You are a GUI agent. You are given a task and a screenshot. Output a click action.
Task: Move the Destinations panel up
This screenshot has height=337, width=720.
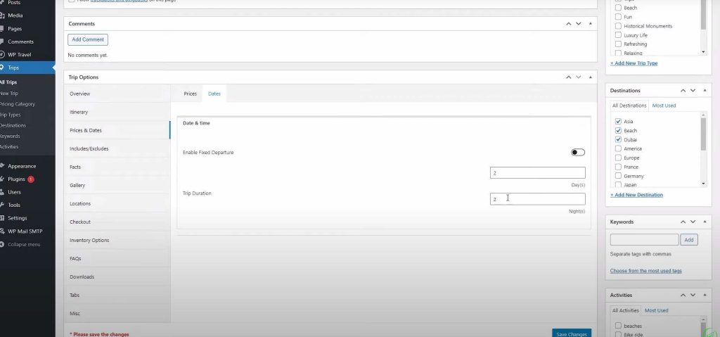point(683,91)
